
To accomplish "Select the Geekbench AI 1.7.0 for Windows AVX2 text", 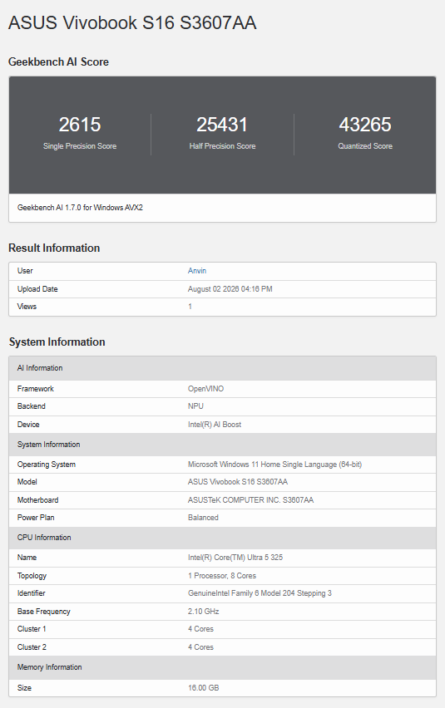I will (x=80, y=208).
